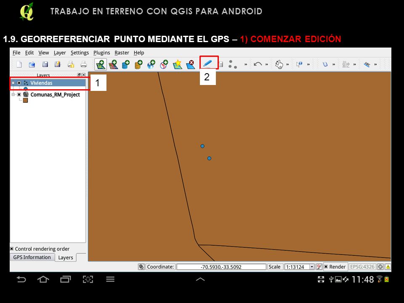
Task: Open the scale dropdown arrow next to 1:13124
Action: 312,267
